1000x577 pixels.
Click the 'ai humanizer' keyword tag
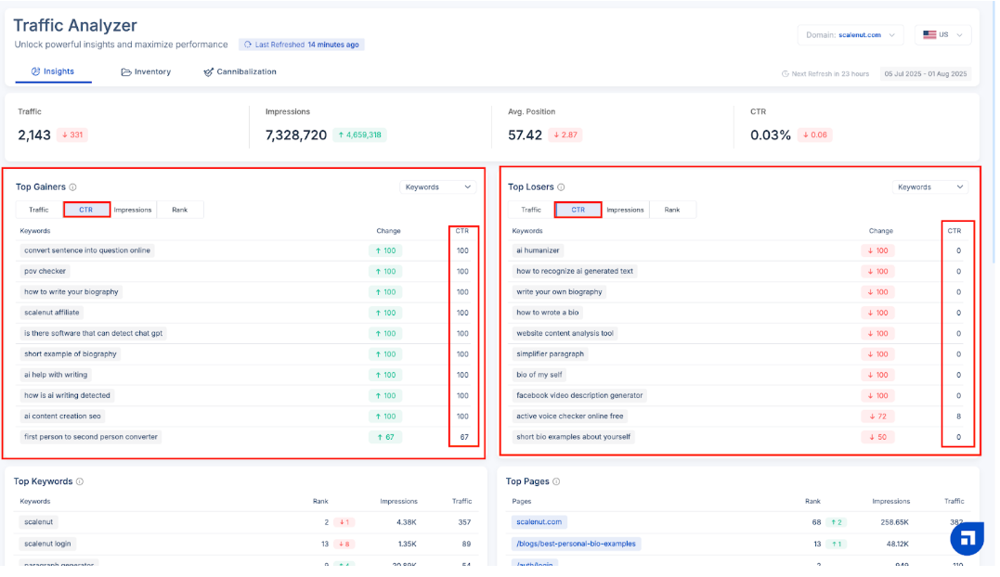tap(538, 250)
